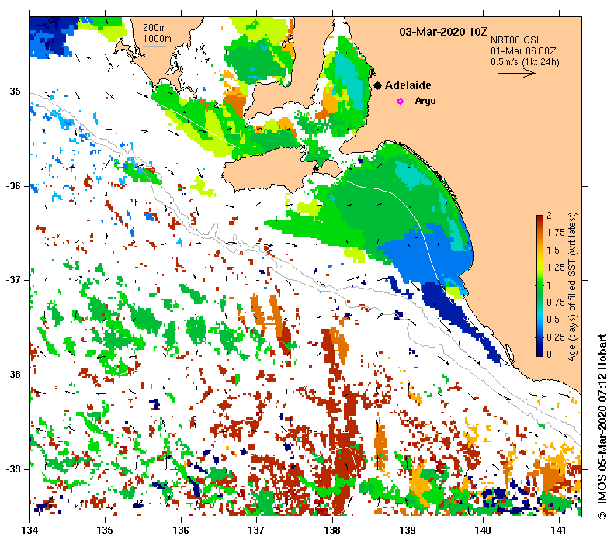Click longitude axis label 139
Screen dimensions: 614x543
tap(408, 530)
